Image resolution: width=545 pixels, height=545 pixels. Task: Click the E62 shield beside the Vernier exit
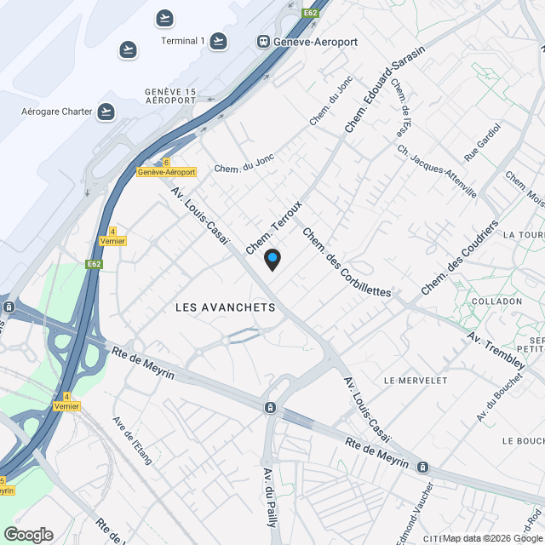coord(95,264)
